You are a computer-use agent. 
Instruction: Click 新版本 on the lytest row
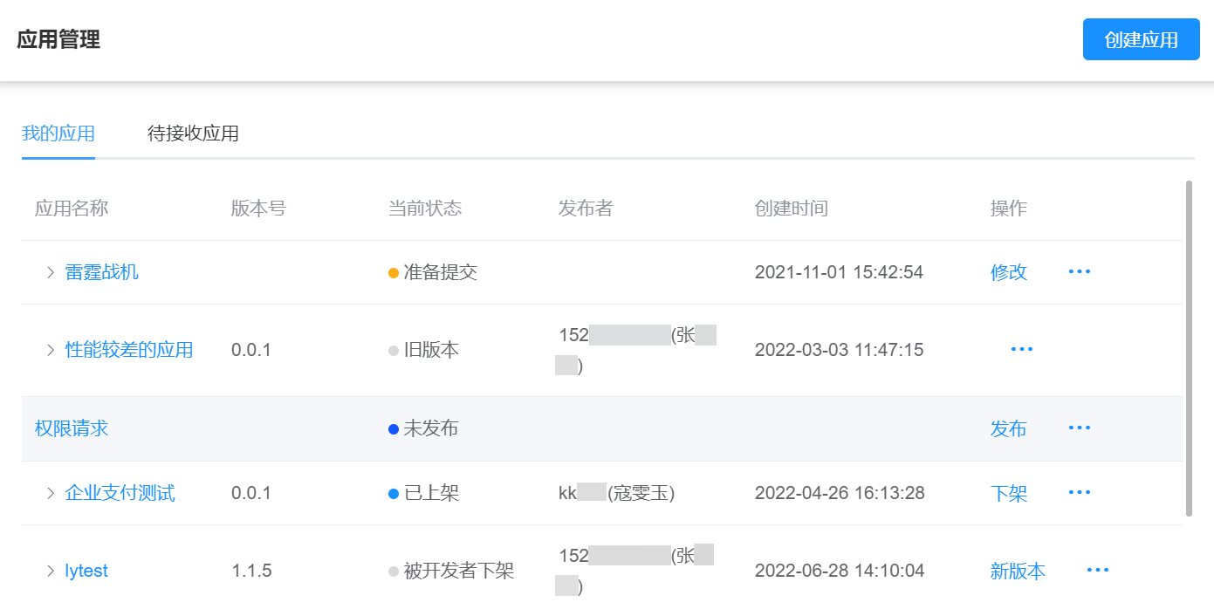(1018, 570)
